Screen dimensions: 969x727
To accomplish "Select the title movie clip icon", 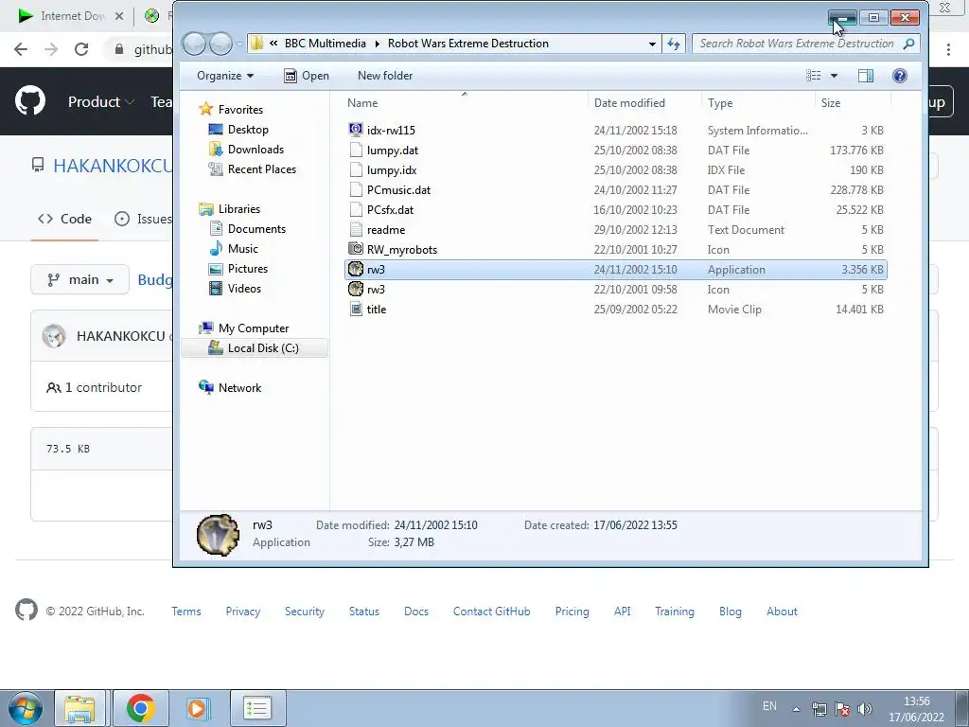I will (x=356, y=310).
